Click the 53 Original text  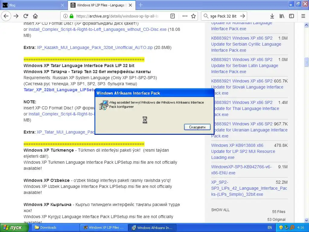[x=276, y=220]
